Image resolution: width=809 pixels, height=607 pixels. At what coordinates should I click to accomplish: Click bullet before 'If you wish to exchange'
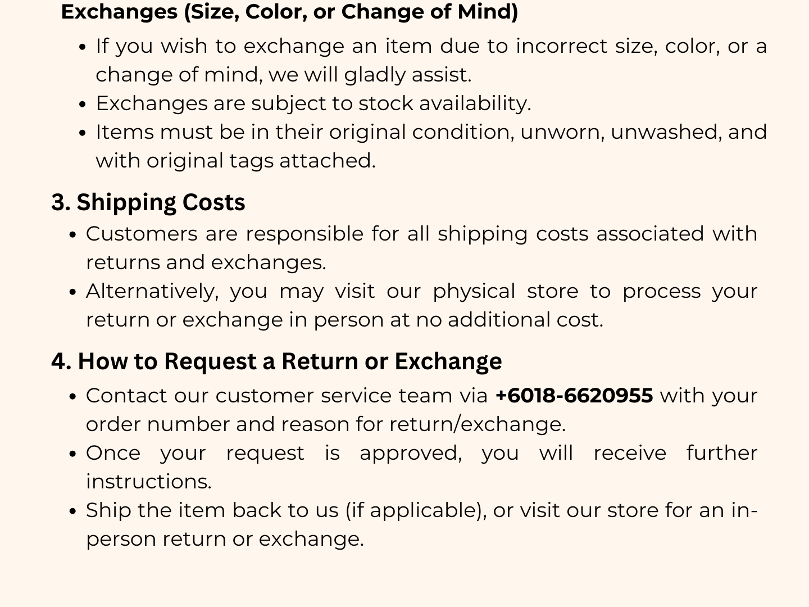click(83, 47)
